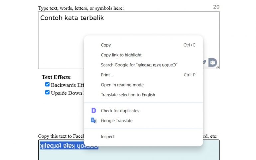The width and height of the screenshot is (256, 160).
Task: Uncheck the Backwards Effect checkbox
Action: click(x=47, y=85)
